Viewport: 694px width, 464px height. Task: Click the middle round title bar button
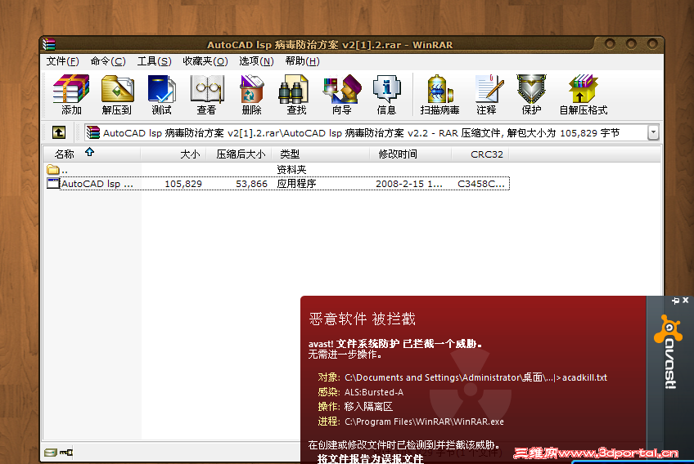click(631, 44)
